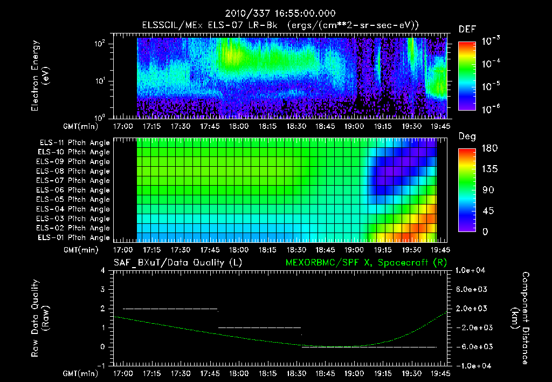Click the ELS-11 Pitch Angle row label
The image size is (552, 382).
(74, 143)
